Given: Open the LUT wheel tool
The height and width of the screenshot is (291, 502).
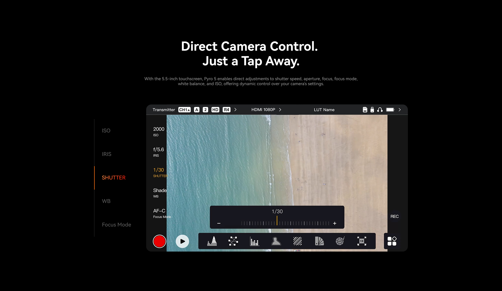Looking at the screenshot, I should (340, 241).
